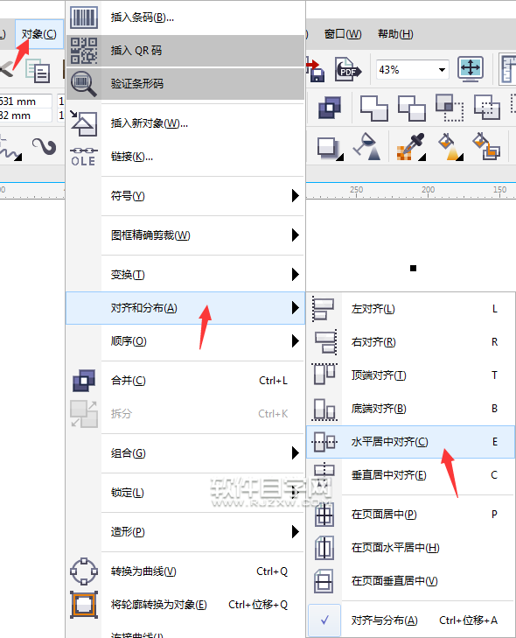Select the eyedropper color tool
516x638 pixels.
coord(410,146)
